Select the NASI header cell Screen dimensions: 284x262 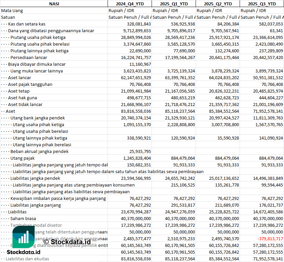pos(54,4)
